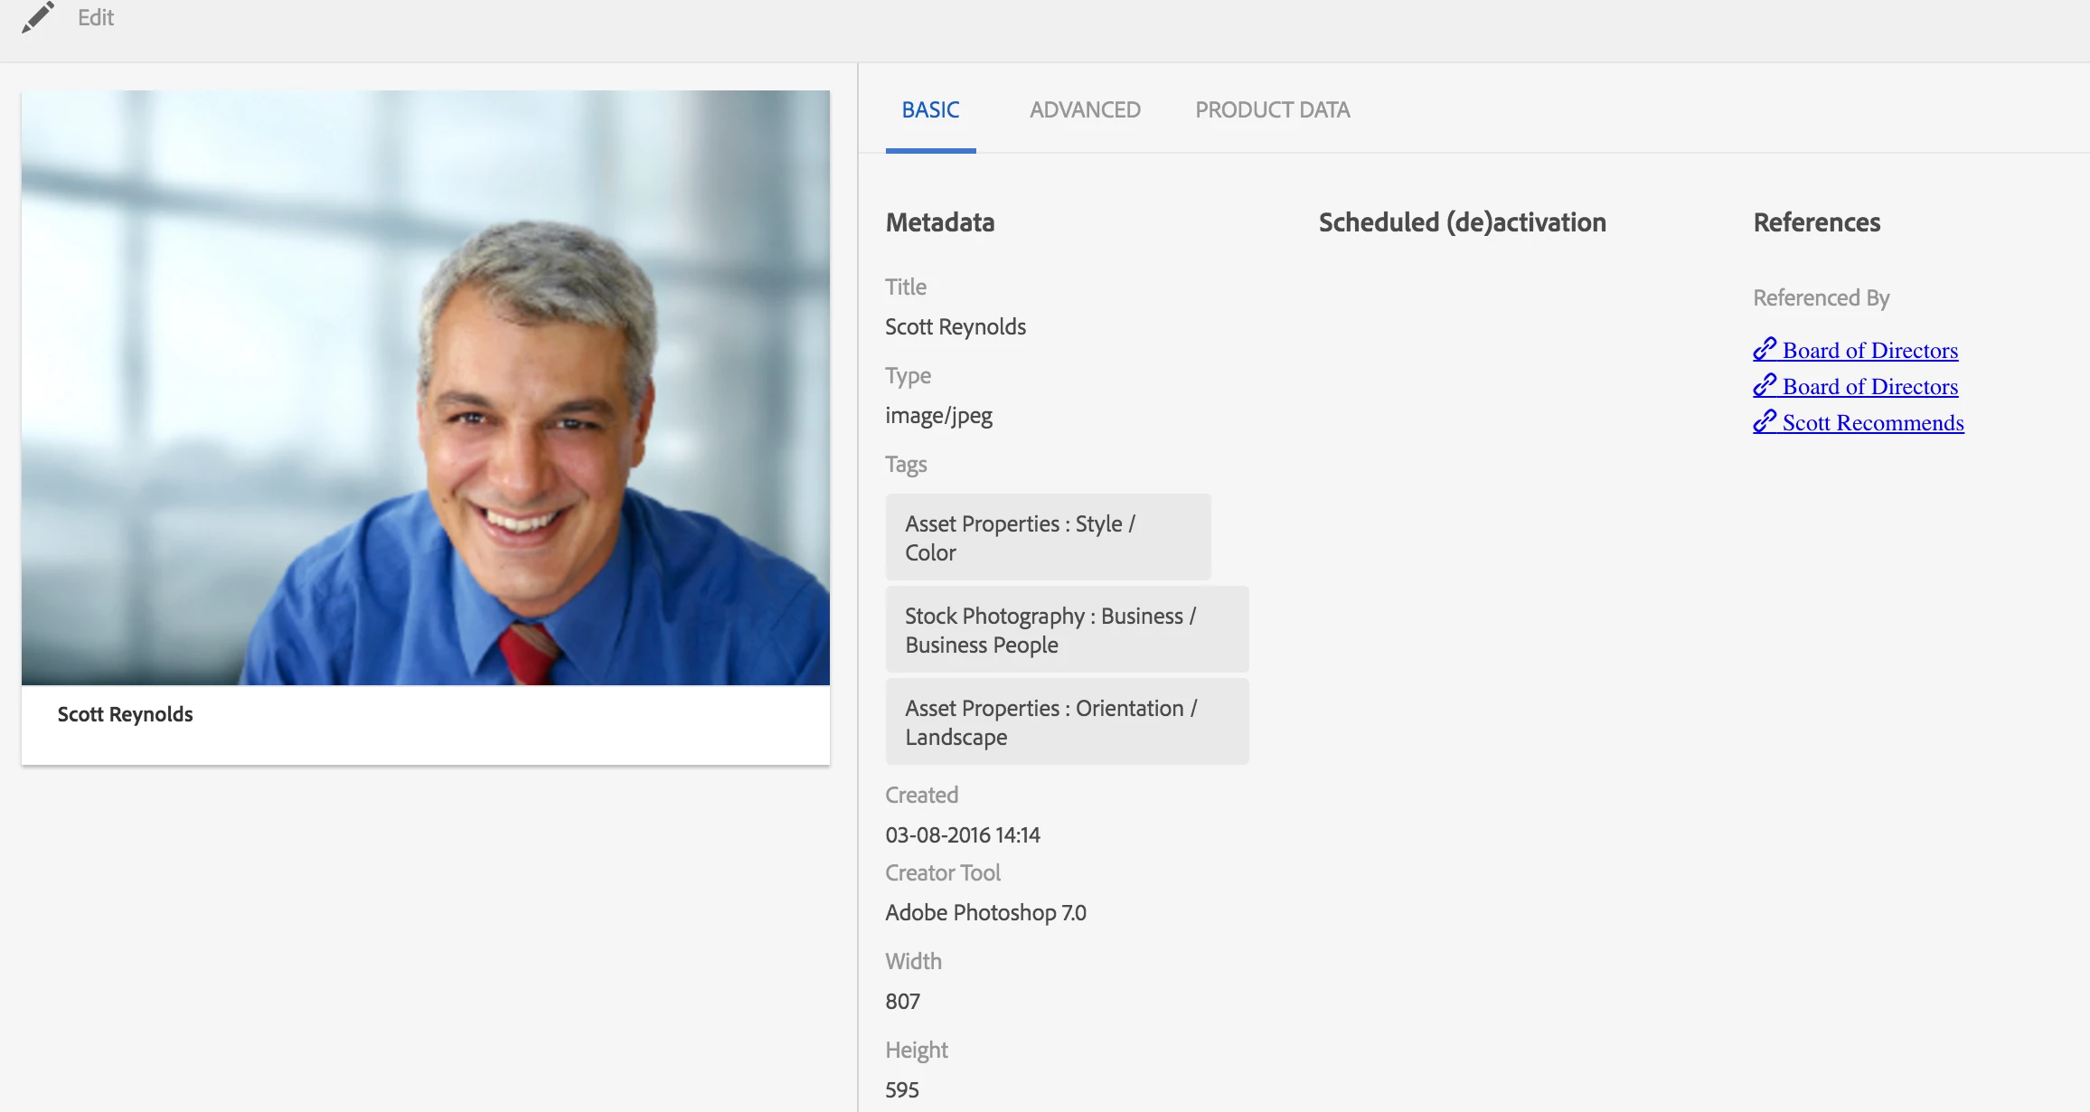Click the Scheduled (de)activation heading
Viewport: 2090px width, 1112px height.
(x=1462, y=222)
